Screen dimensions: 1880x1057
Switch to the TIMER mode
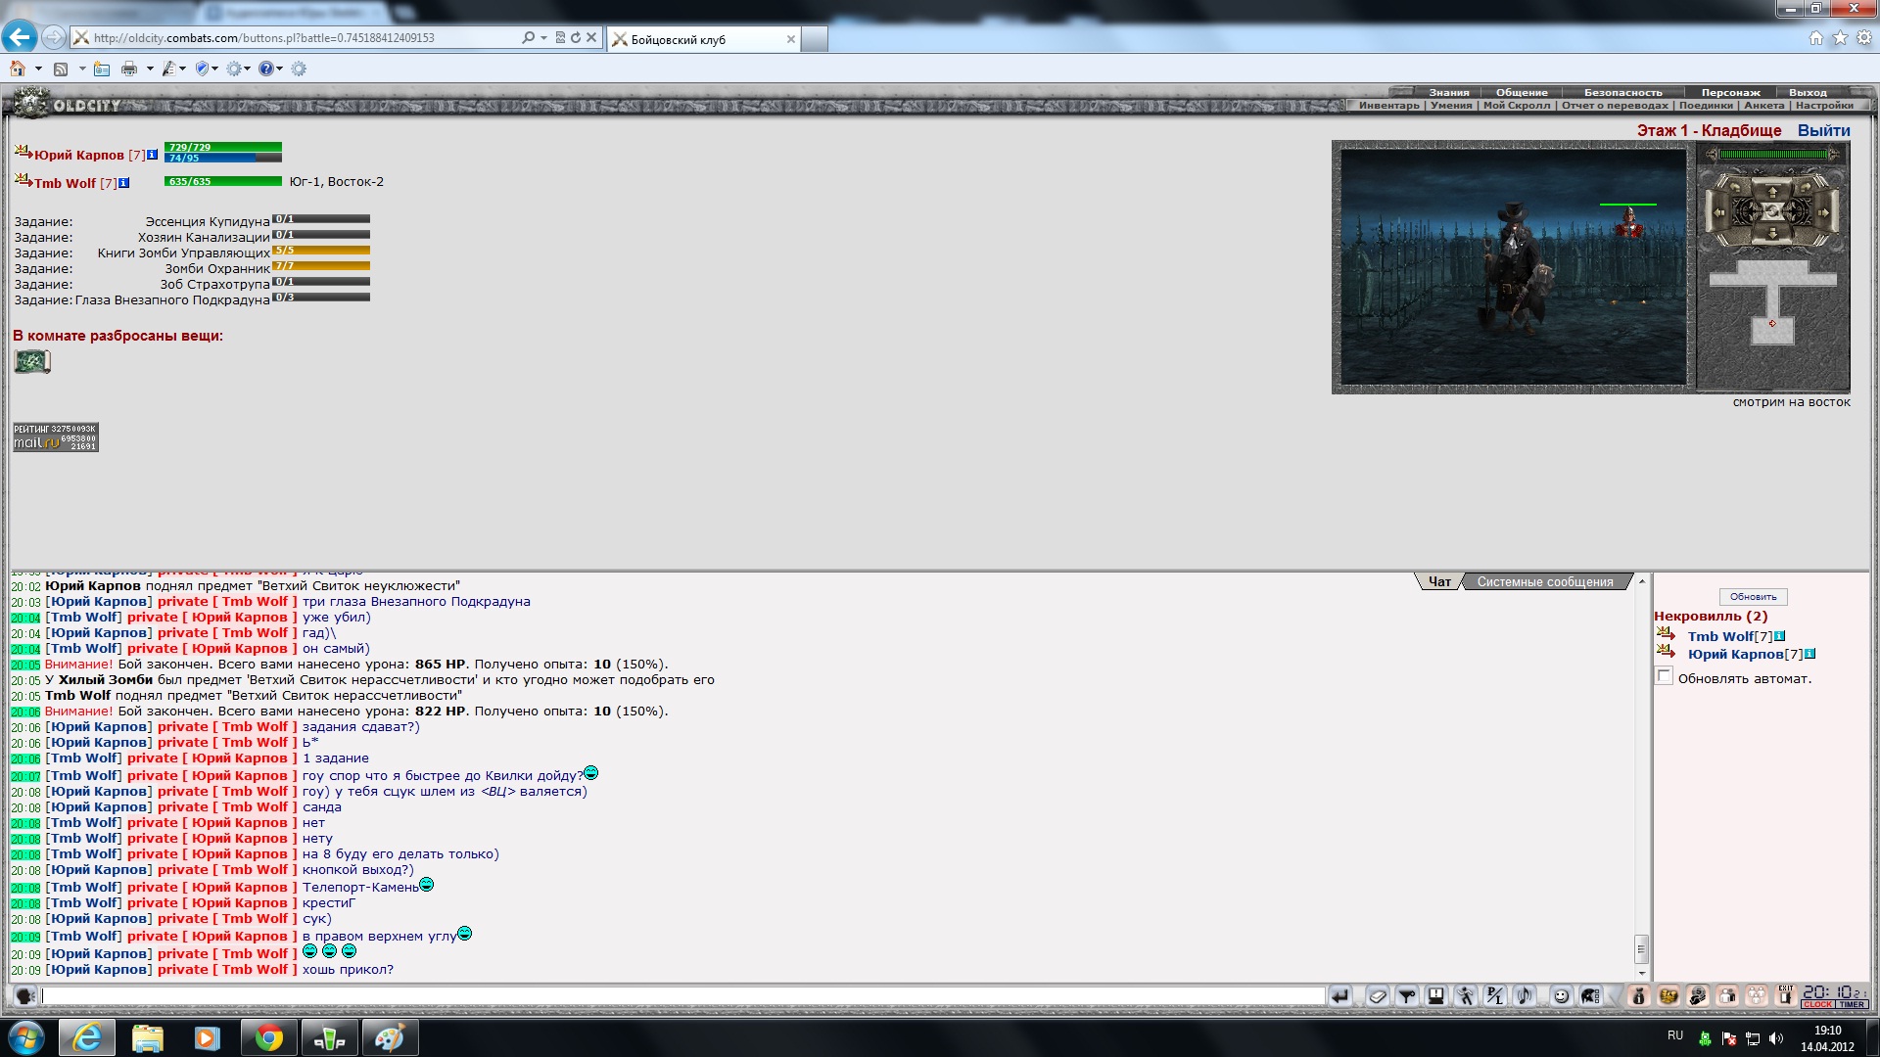click(1852, 1004)
